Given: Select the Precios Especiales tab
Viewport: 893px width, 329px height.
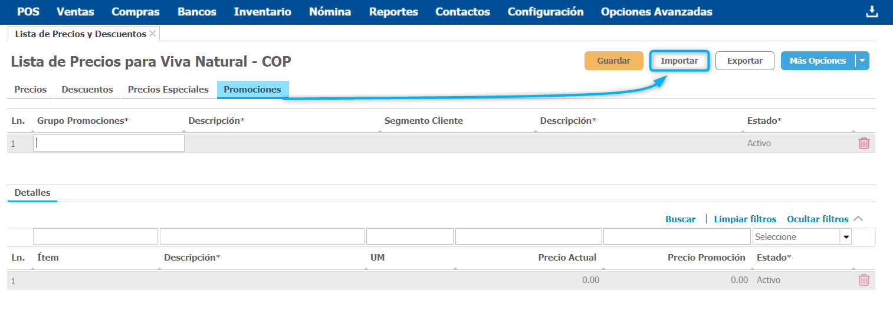Looking at the screenshot, I should (168, 90).
